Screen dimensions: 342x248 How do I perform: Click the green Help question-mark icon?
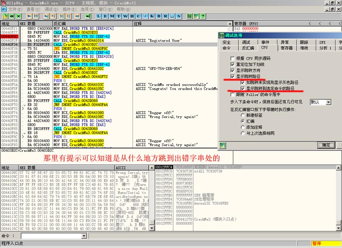tap(203, 16)
